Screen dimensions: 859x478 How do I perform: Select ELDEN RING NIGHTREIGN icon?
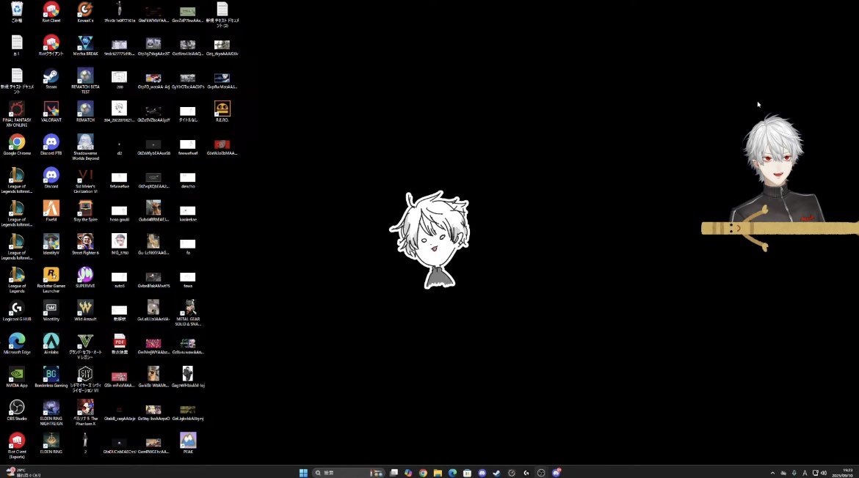coord(51,412)
